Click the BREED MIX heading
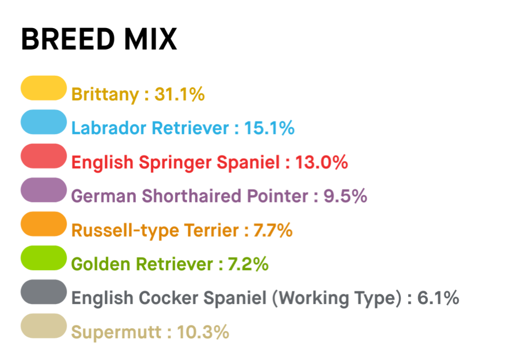This screenshot has height=363, width=514. (99, 39)
